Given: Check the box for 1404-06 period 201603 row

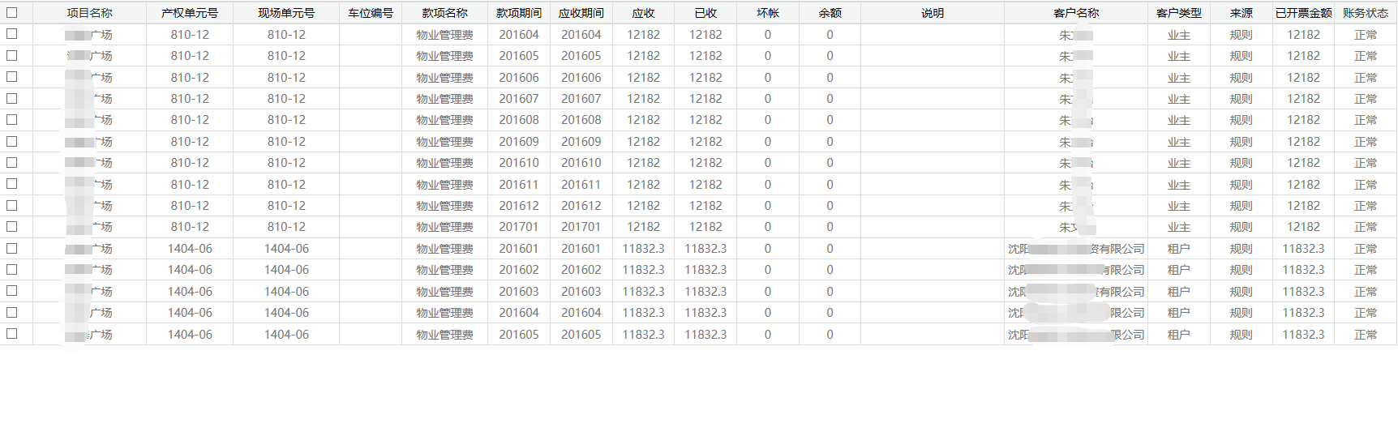Looking at the screenshot, I should (12, 291).
